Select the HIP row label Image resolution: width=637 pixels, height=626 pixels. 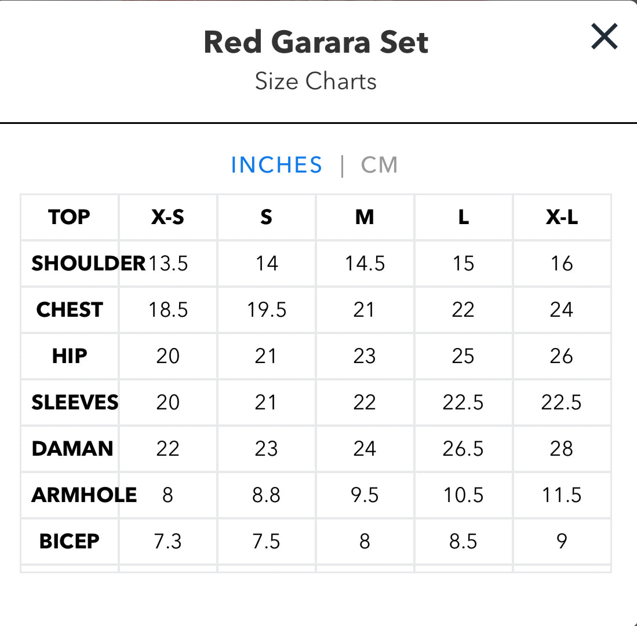(x=70, y=356)
